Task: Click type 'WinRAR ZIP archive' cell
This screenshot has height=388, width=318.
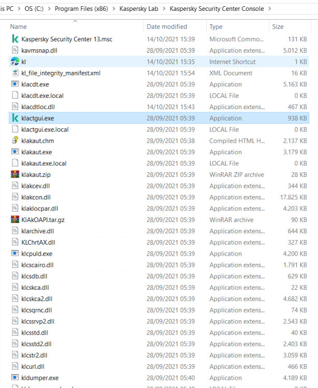Action: point(237,175)
